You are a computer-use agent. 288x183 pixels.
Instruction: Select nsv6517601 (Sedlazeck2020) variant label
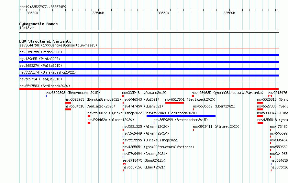pos(190,99)
